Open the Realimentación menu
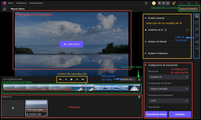This screenshot has width=201, height=120. [x=36, y=3]
